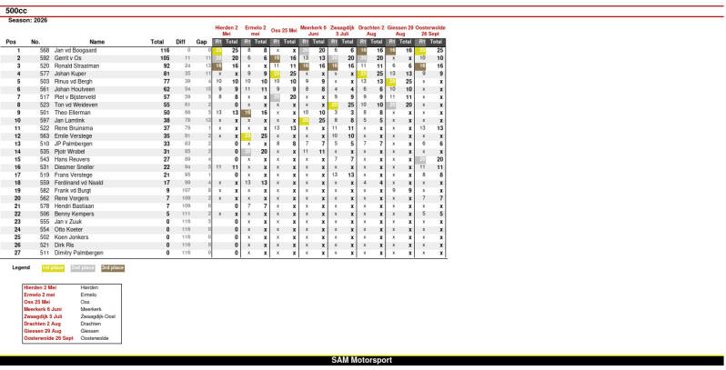Select the 'Diff' column header
Image resolution: width=726 pixels, height=370 pixels.
click(x=180, y=42)
